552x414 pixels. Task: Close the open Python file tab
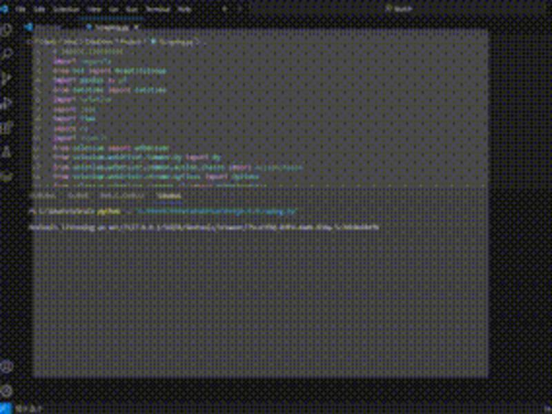[136, 27]
